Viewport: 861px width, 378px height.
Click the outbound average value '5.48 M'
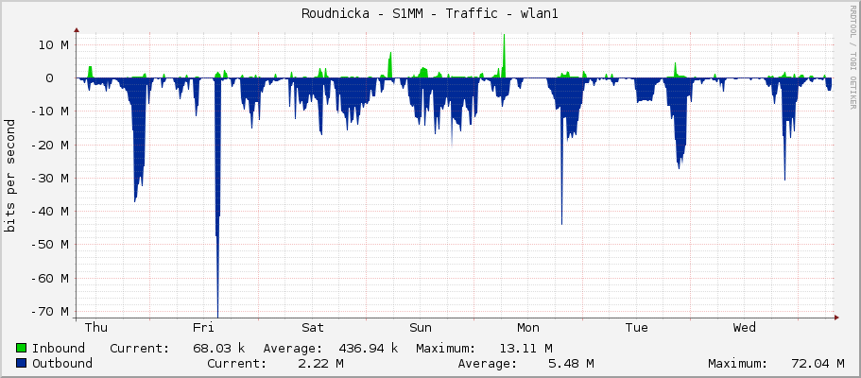[571, 363]
